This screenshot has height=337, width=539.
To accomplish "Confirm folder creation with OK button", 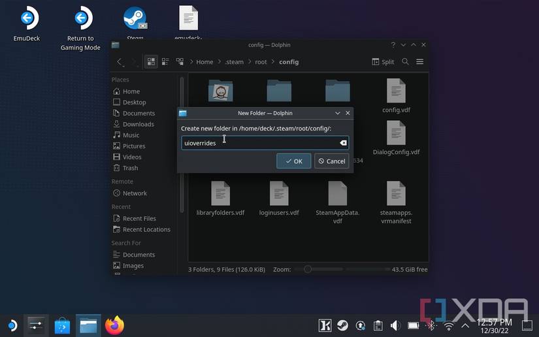I will point(293,161).
